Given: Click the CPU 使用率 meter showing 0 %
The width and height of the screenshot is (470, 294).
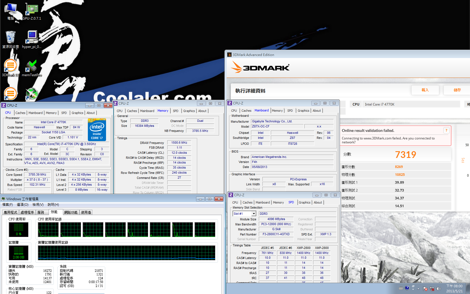Looking at the screenshot, I should coord(19,230).
